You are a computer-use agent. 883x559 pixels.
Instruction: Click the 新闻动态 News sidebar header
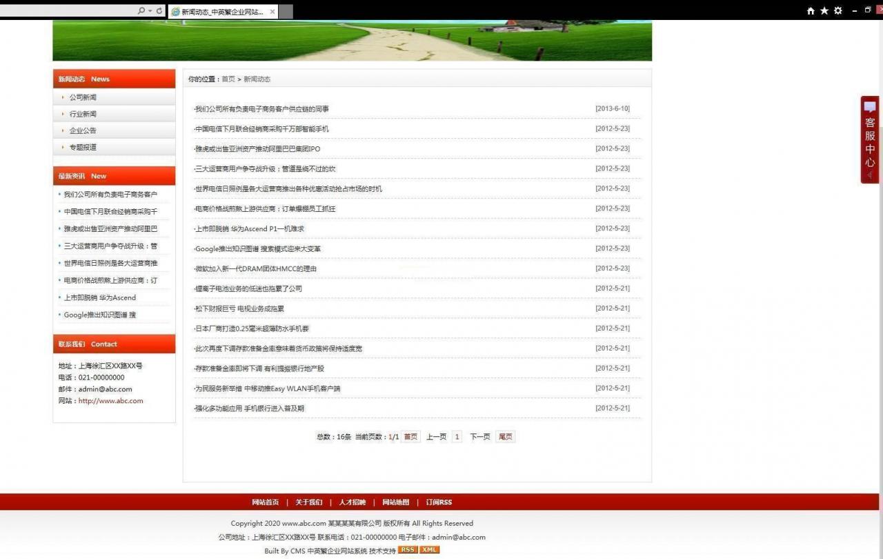coord(114,79)
